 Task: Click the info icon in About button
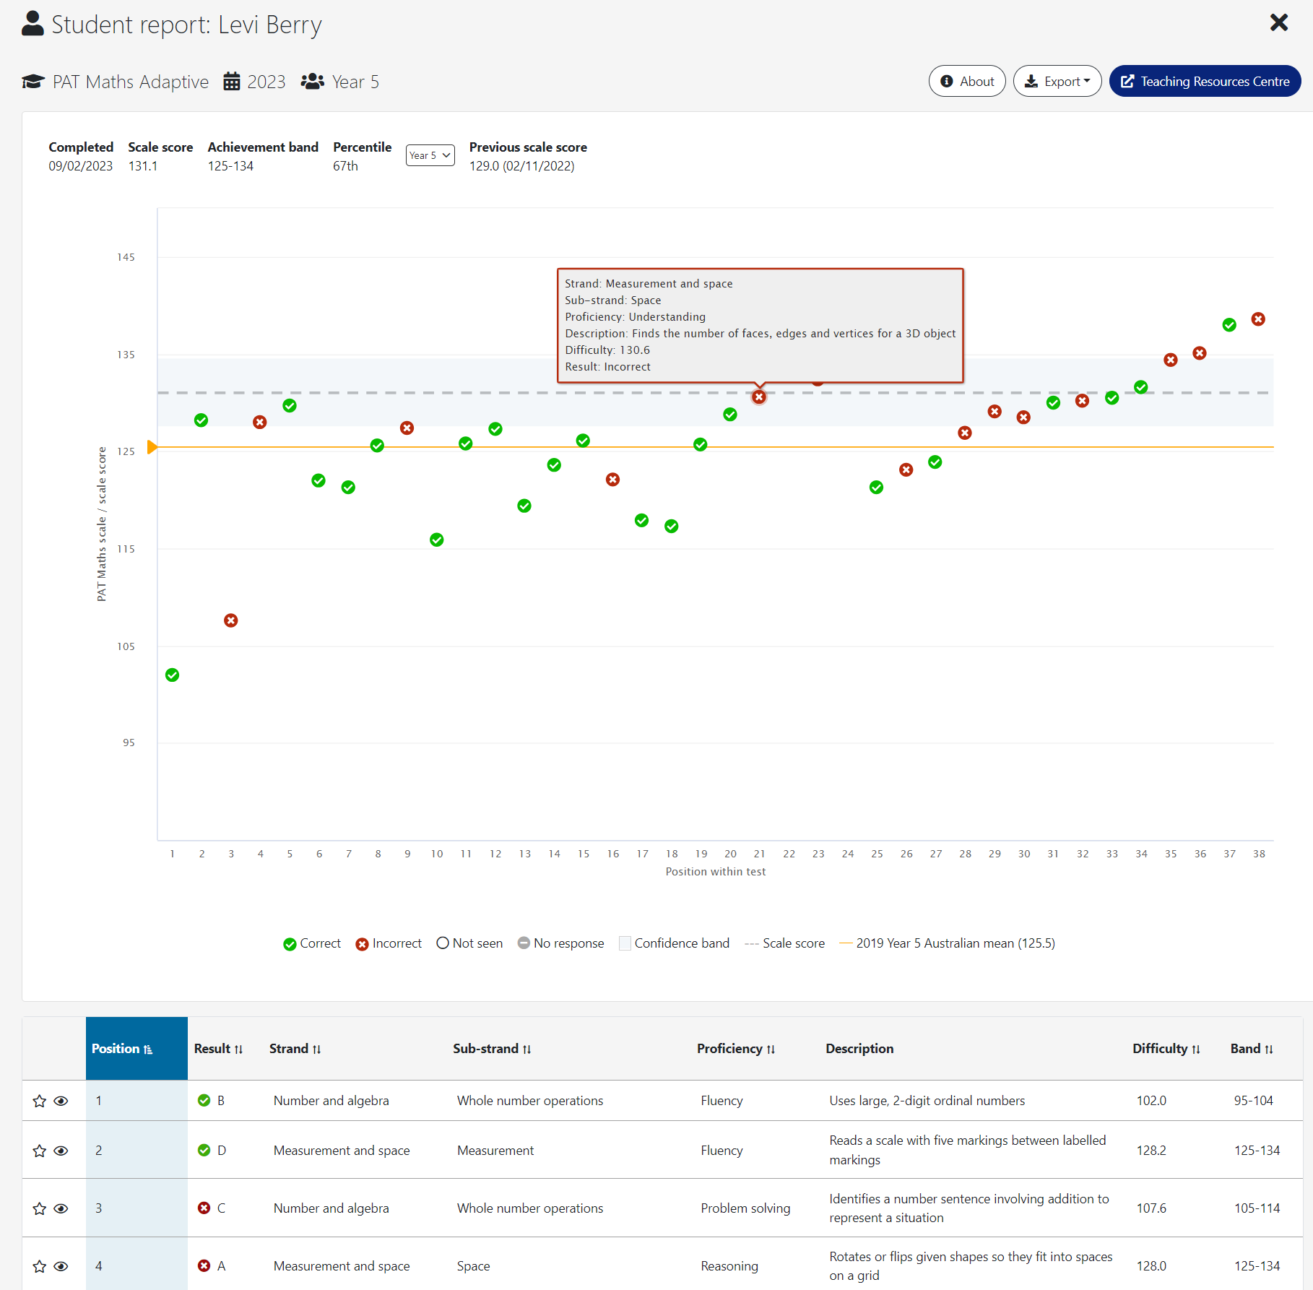(947, 82)
